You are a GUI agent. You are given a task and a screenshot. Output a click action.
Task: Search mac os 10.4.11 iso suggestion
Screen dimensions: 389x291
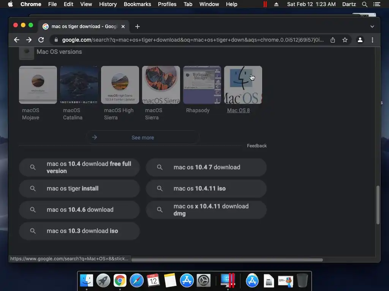coord(206,189)
